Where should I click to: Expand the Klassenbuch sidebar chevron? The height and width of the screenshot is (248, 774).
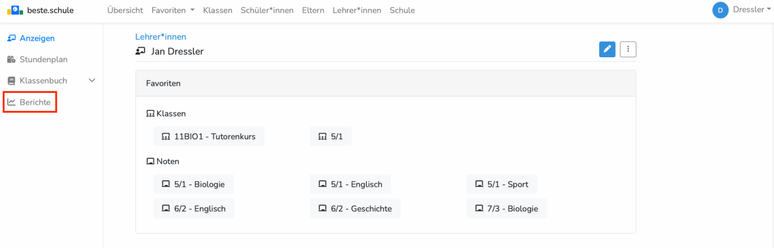(92, 81)
